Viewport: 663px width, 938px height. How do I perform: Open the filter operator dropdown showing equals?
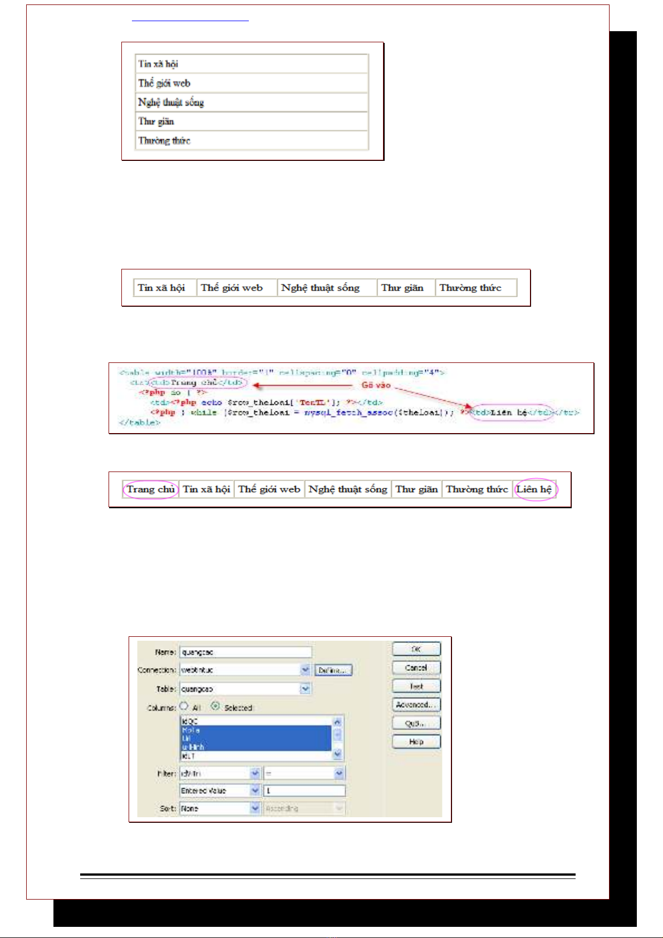pos(339,773)
